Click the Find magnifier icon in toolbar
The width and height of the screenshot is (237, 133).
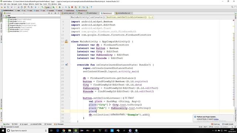29,7
